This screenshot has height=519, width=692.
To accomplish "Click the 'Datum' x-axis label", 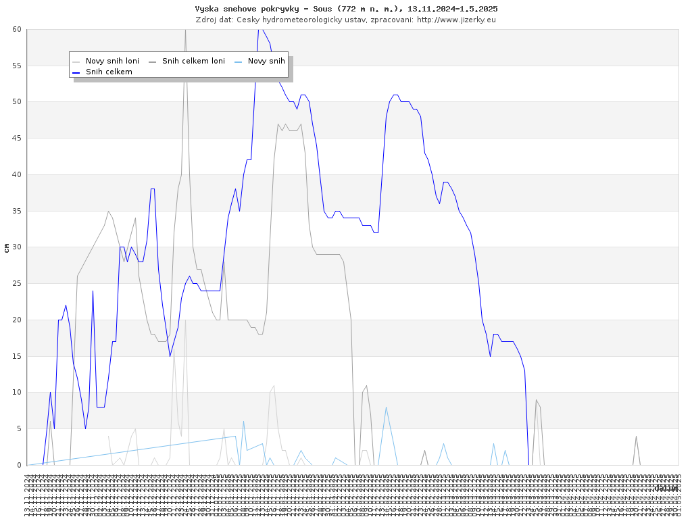I will tap(666, 488).
